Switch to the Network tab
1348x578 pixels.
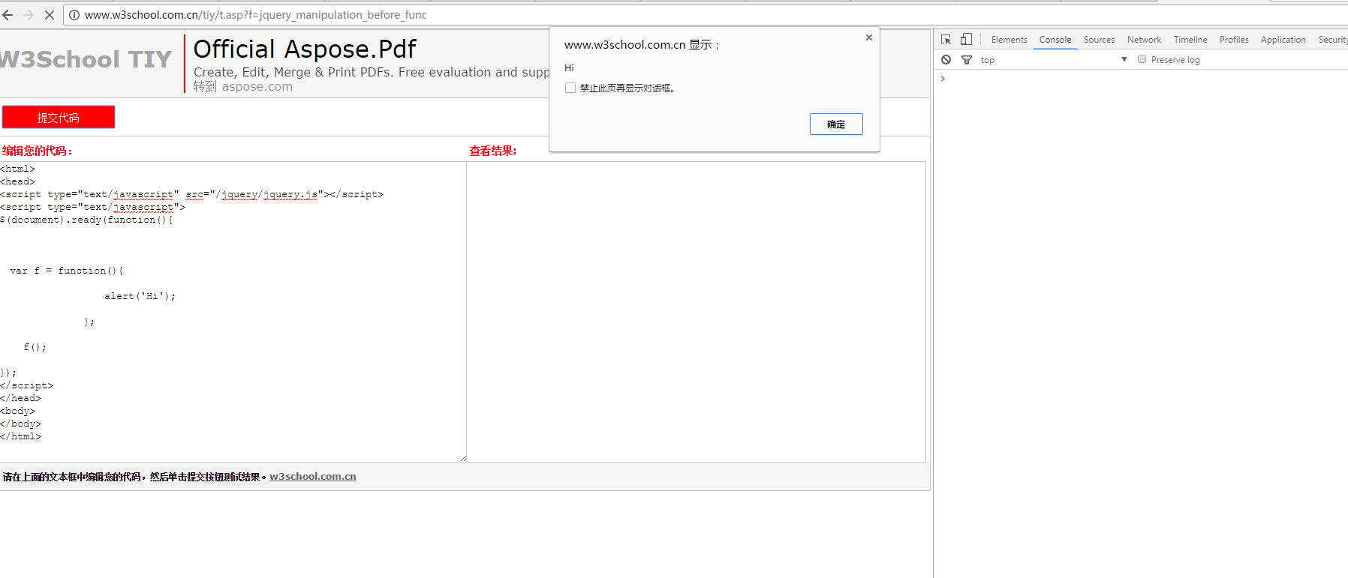[1144, 40]
